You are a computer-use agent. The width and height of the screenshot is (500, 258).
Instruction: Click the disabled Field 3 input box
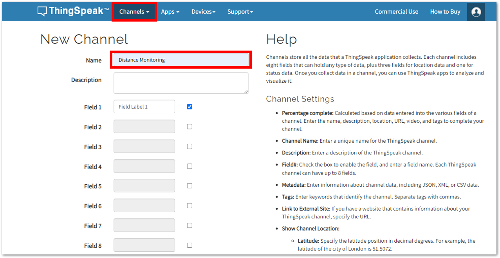(x=144, y=146)
